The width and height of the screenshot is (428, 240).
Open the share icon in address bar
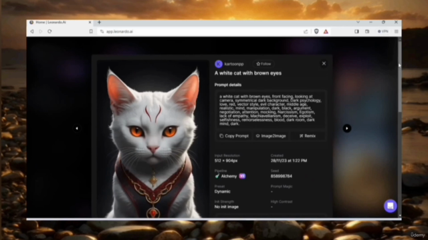point(306,31)
